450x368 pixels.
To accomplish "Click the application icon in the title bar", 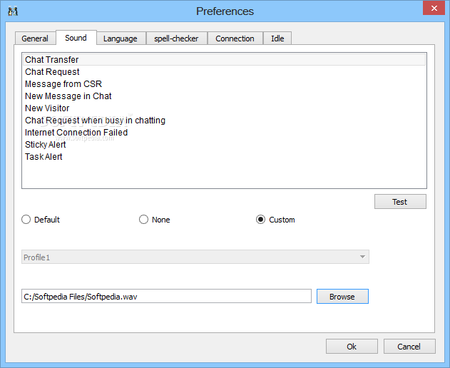I will (x=13, y=11).
